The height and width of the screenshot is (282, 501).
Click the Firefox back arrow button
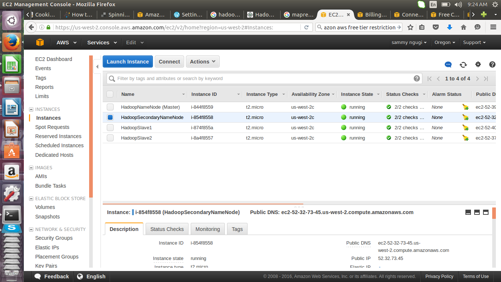pyautogui.click(x=31, y=27)
